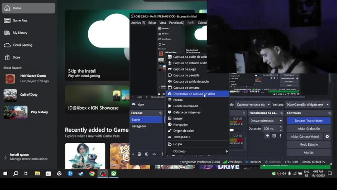Add a transition with the plus icon under Duración
This screenshot has height=190, width=337.
point(267,136)
